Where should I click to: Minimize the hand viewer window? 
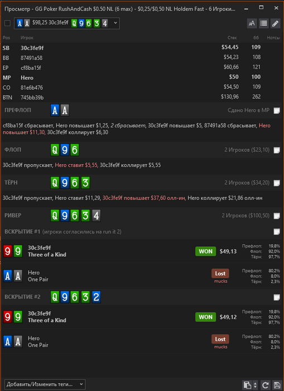246,8
